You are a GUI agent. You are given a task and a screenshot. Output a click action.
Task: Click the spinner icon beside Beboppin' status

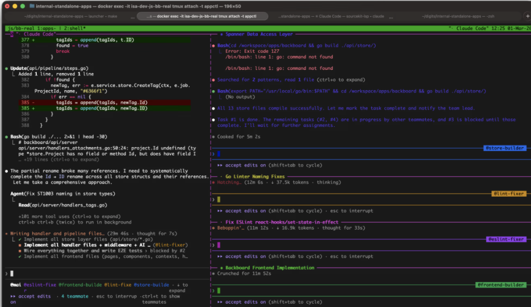click(x=213, y=228)
